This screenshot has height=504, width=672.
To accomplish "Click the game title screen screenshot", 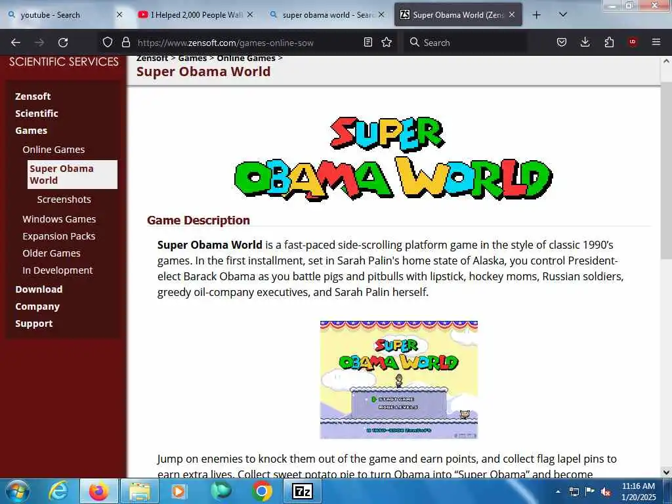I will tap(399, 380).
